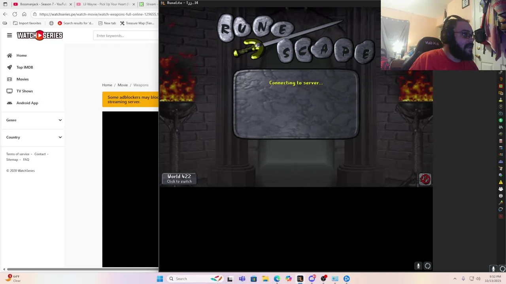This screenshot has width=506, height=284.
Task: Show hidden system tray icons
Action: (x=455, y=279)
